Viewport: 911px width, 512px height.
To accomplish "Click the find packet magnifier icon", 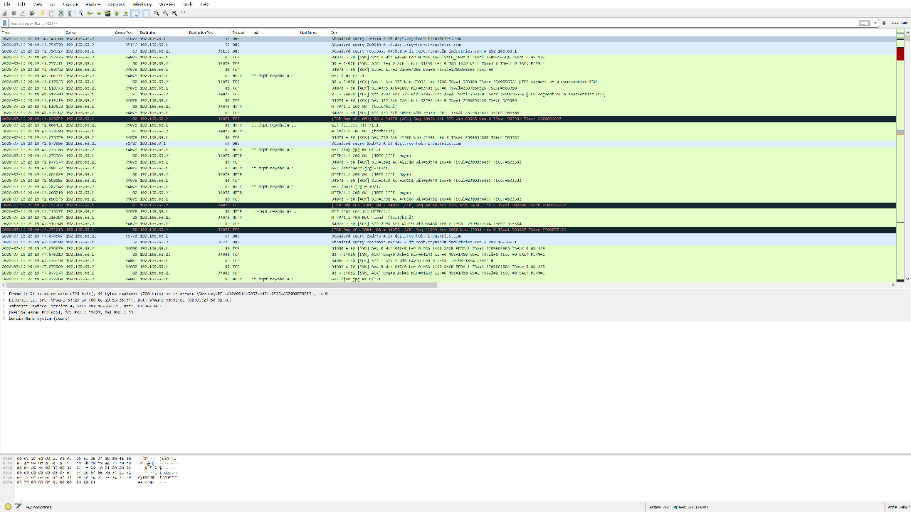I will [80, 12].
